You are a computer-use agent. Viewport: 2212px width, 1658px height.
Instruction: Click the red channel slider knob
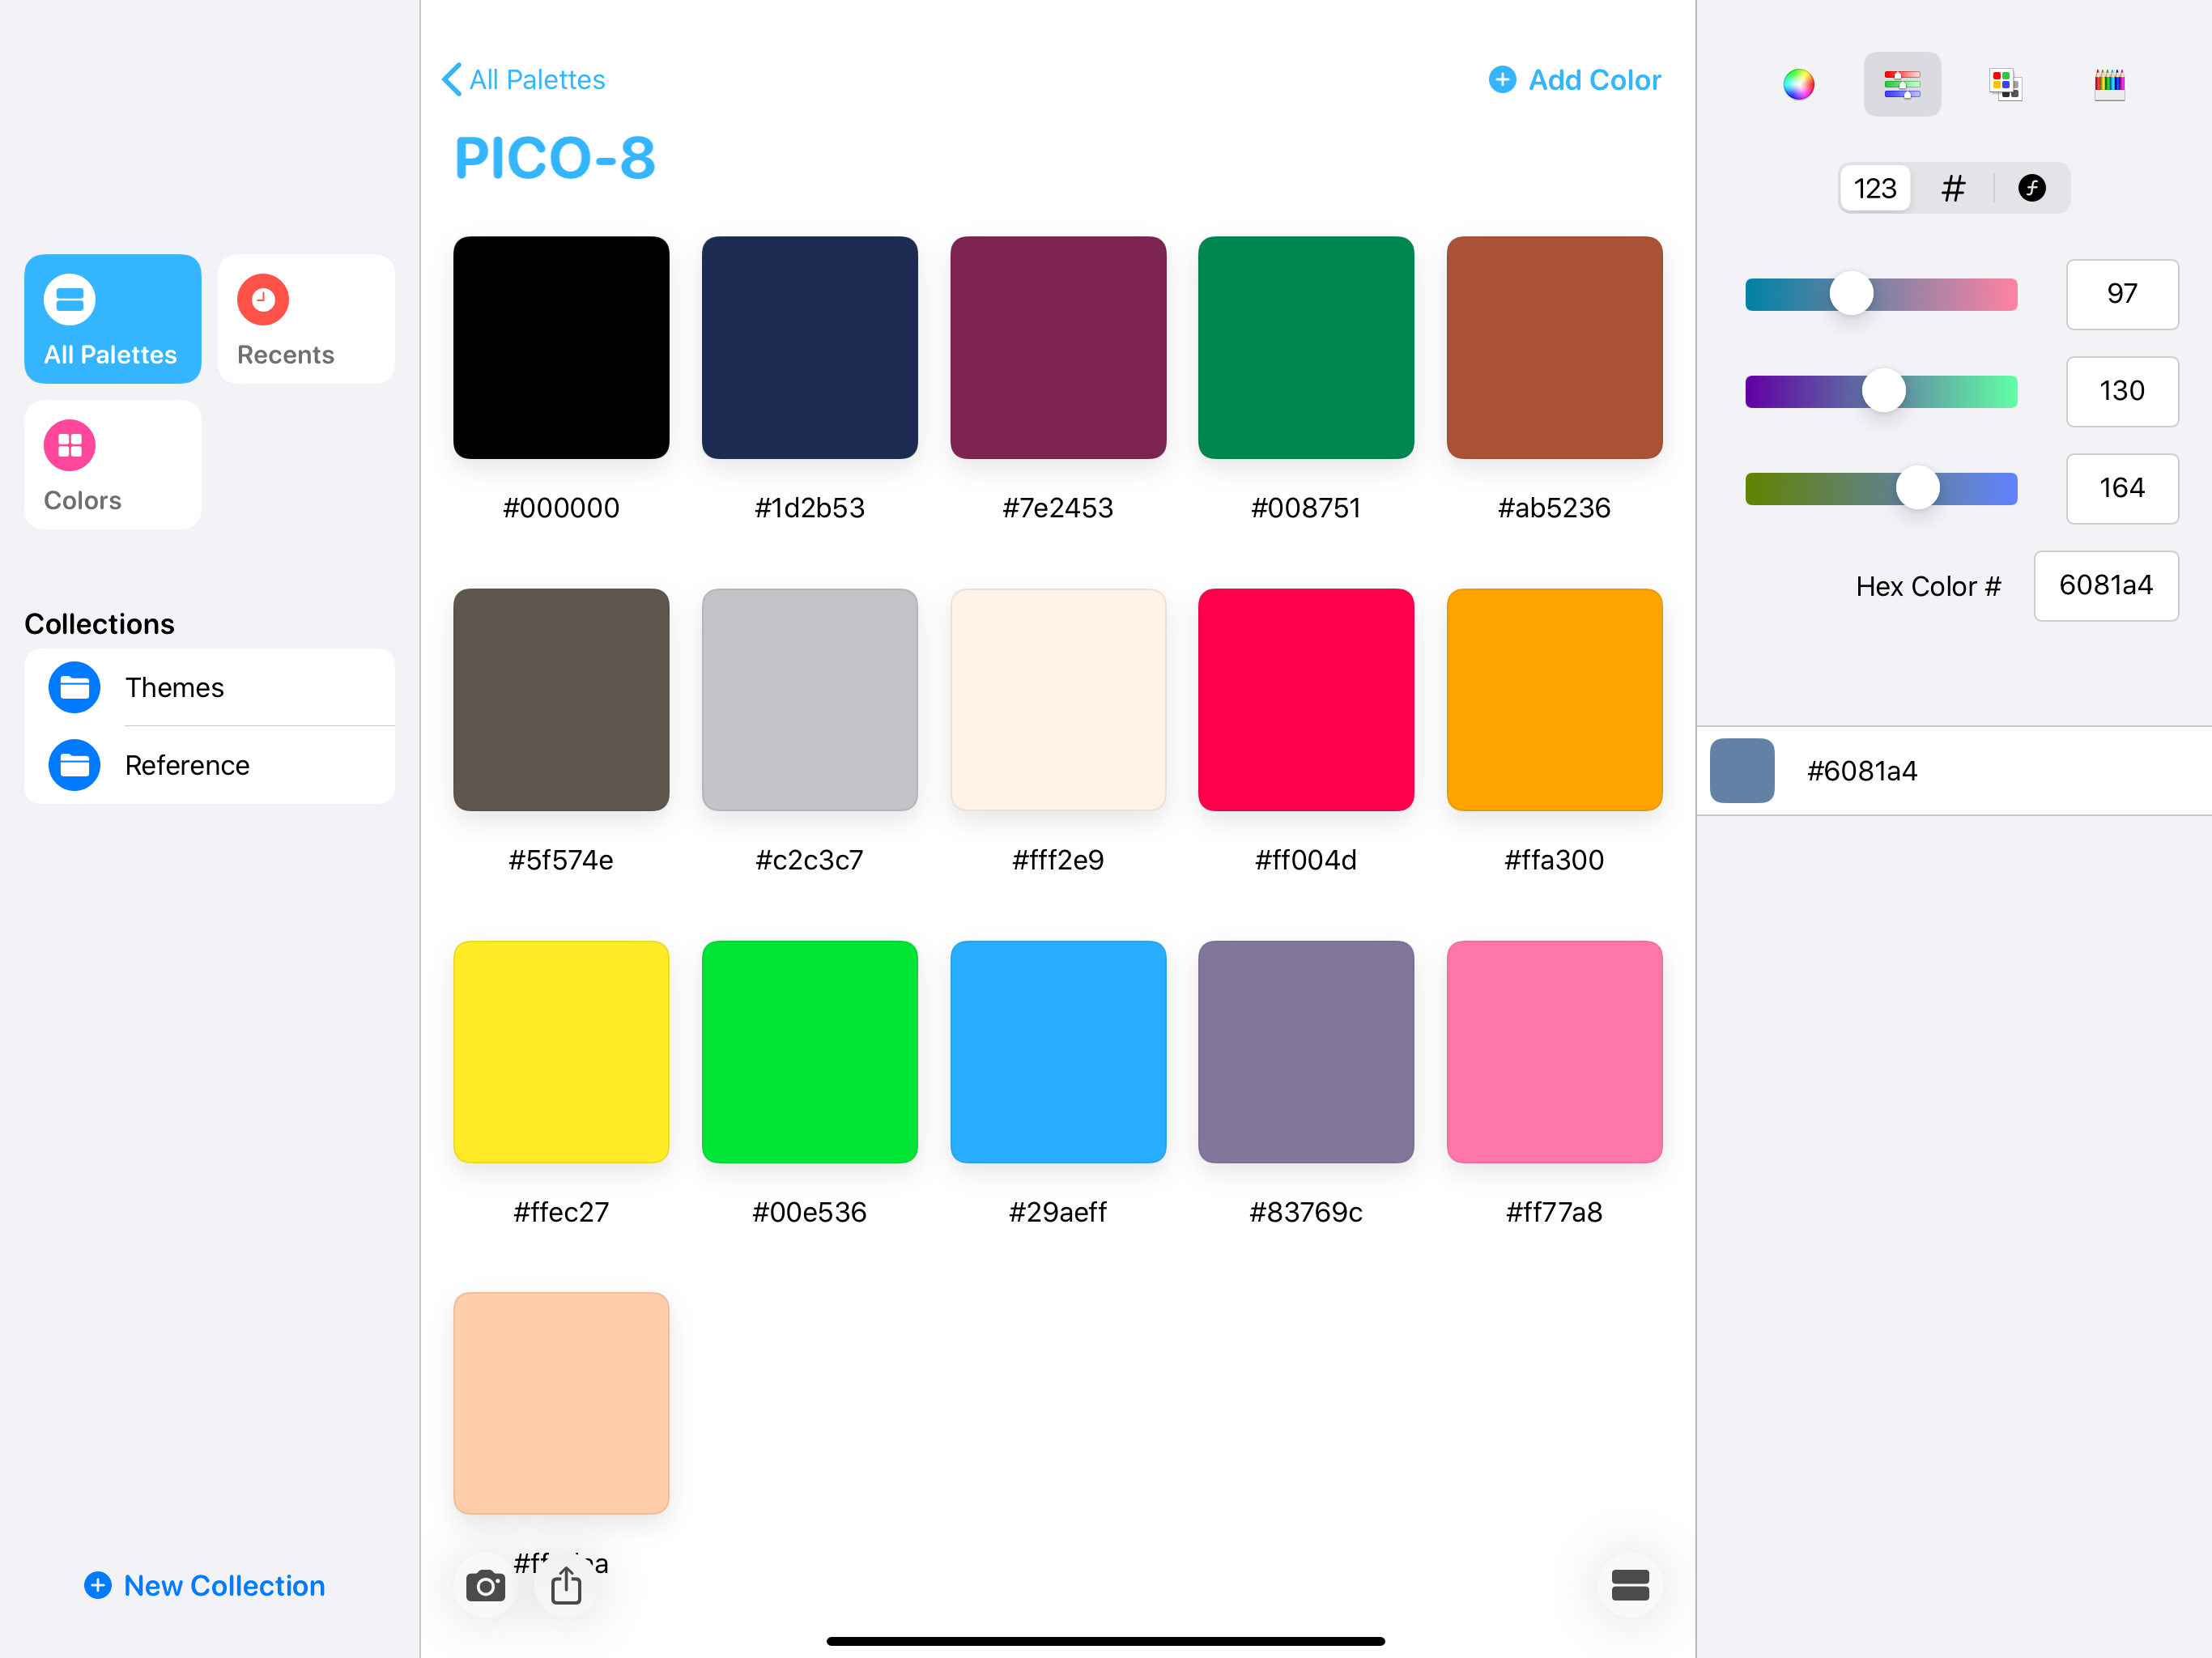coord(1851,294)
